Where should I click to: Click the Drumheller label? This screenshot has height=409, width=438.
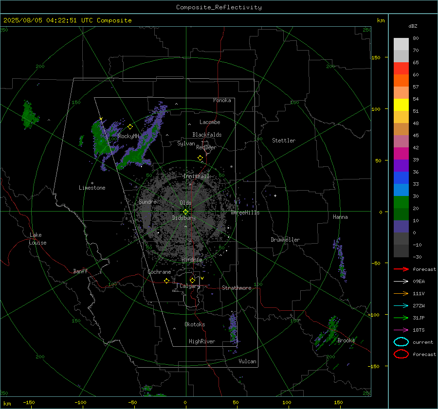click(x=285, y=240)
